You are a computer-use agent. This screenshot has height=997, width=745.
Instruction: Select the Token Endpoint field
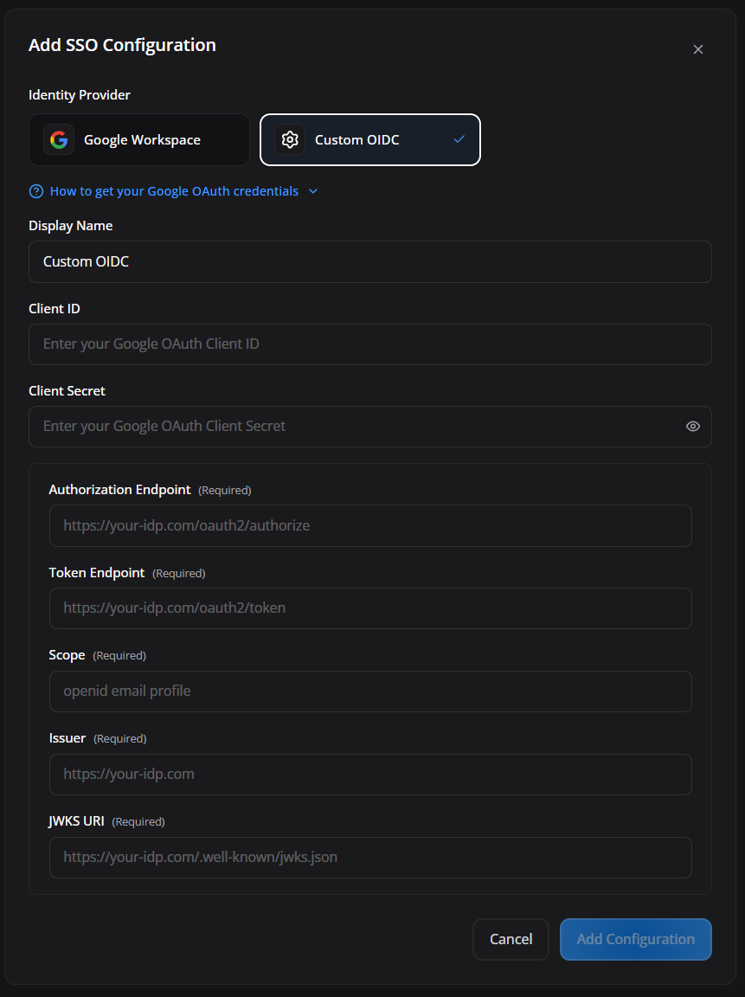click(370, 608)
